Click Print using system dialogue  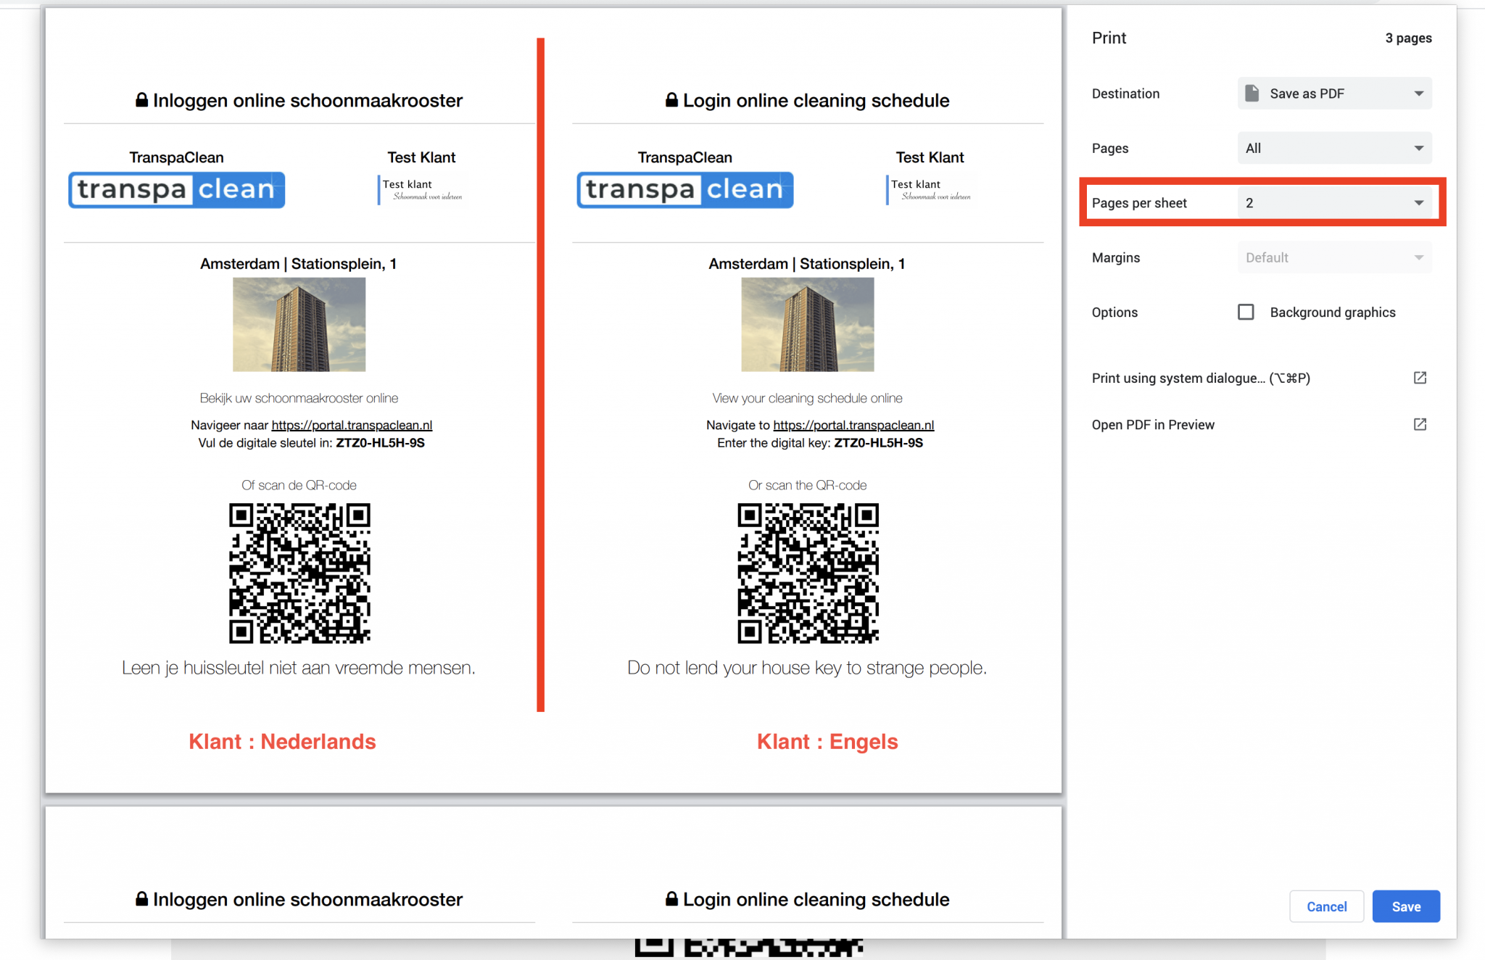tap(1201, 378)
